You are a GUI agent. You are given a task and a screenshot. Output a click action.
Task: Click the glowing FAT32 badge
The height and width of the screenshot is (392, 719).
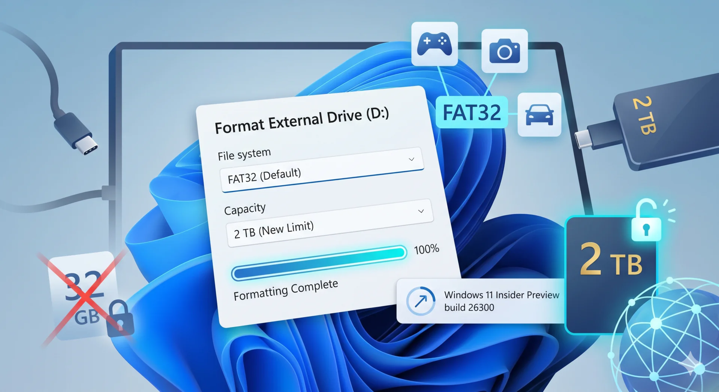coord(472,112)
